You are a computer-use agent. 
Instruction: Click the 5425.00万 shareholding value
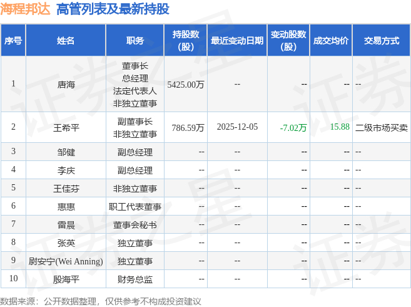click(x=186, y=85)
